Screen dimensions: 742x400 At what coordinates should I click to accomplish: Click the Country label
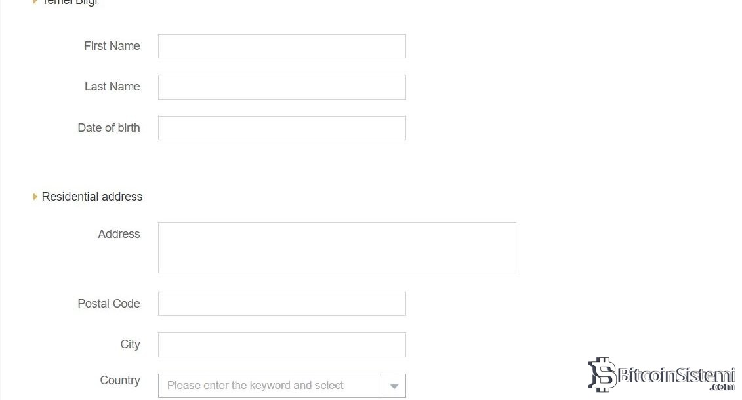(x=120, y=380)
